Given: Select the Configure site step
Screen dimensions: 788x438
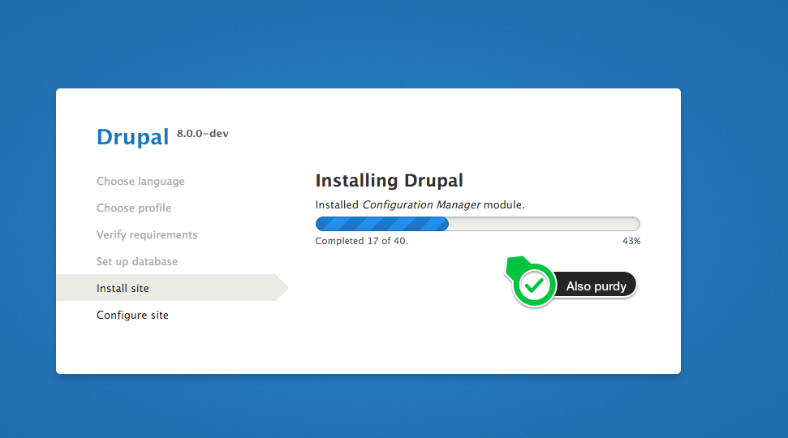Looking at the screenshot, I should tap(132, 315).
